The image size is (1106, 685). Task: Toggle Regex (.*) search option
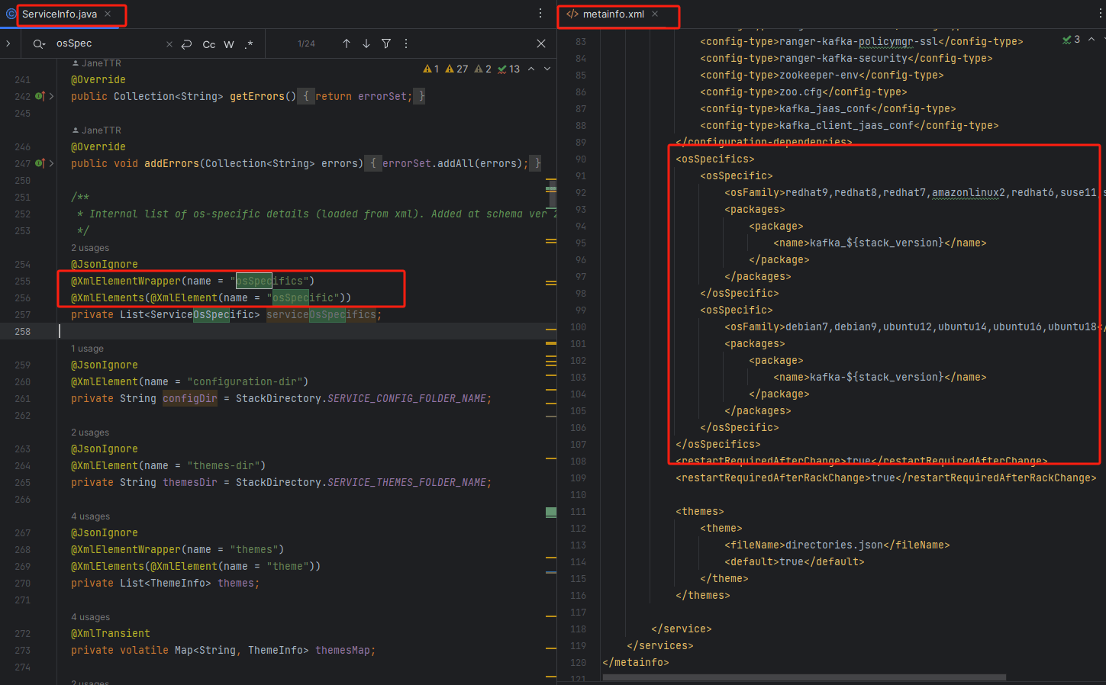pos(249,44)
